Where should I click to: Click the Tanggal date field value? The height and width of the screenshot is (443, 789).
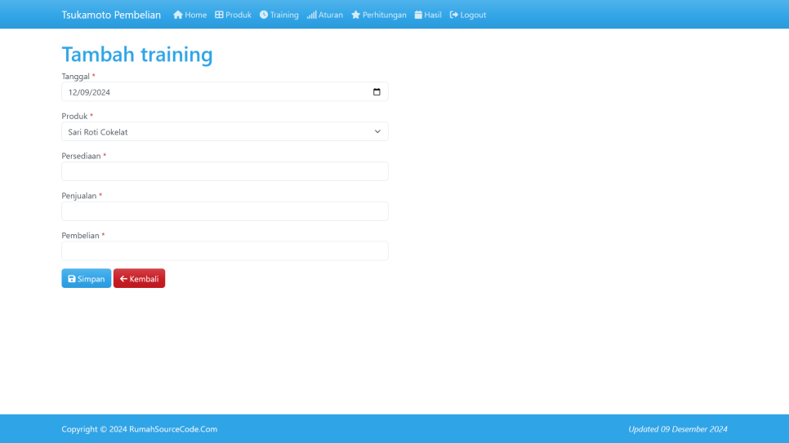click(x=89, y=92)
